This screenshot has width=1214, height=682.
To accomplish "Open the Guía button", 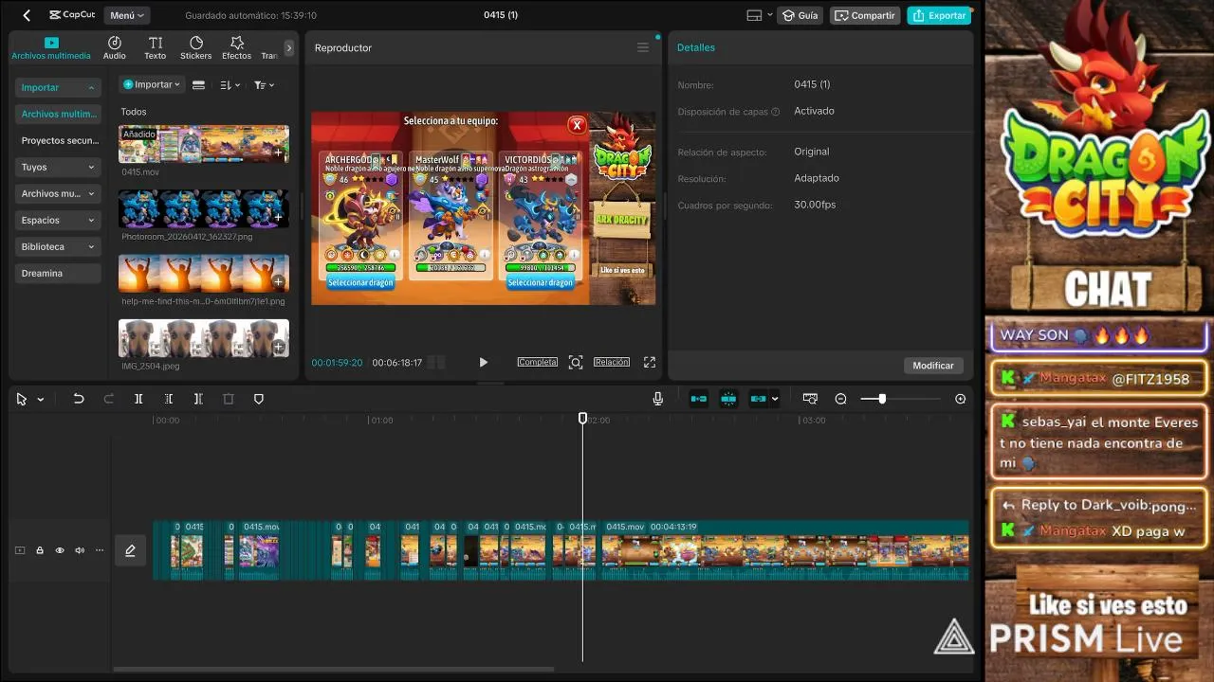I will 800,15.
